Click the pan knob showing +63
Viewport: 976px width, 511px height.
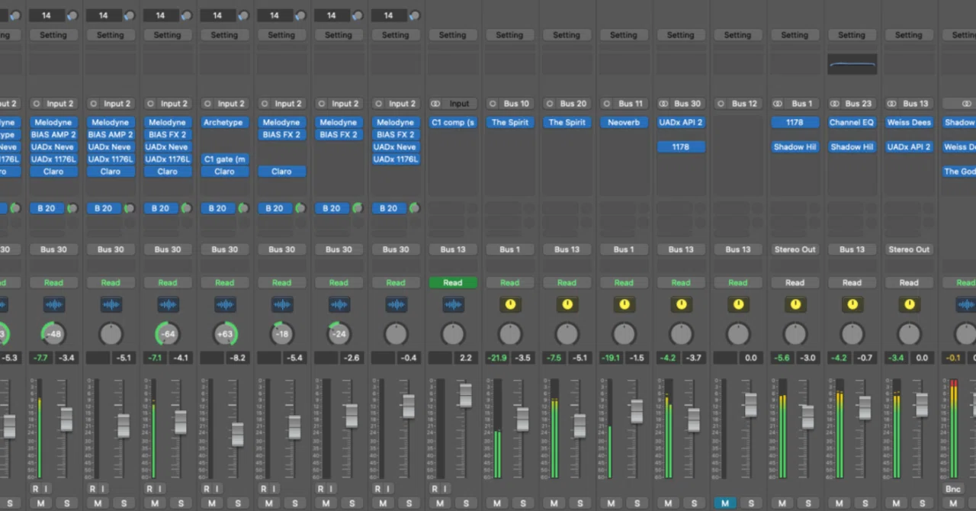click(225, 334)
